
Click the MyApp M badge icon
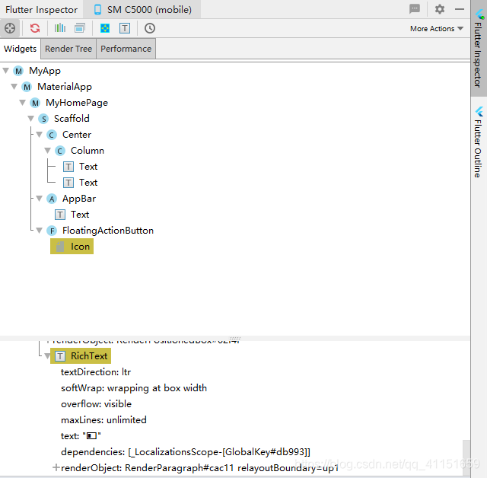coord(18,71)
